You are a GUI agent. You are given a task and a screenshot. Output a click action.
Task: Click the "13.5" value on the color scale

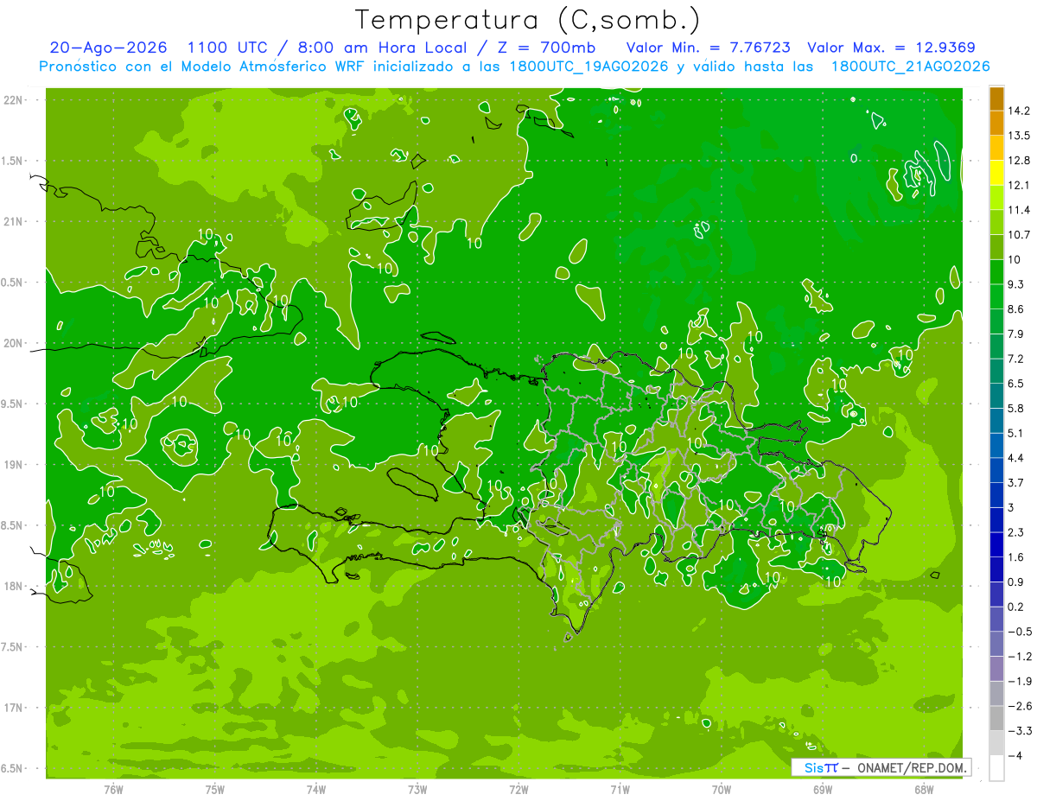[1019, 136]
